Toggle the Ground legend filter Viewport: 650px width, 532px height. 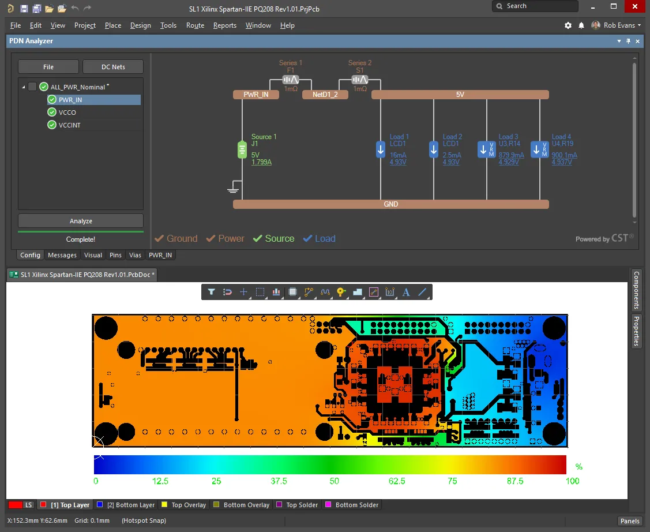pyautogui.click(x=176, y=239)
